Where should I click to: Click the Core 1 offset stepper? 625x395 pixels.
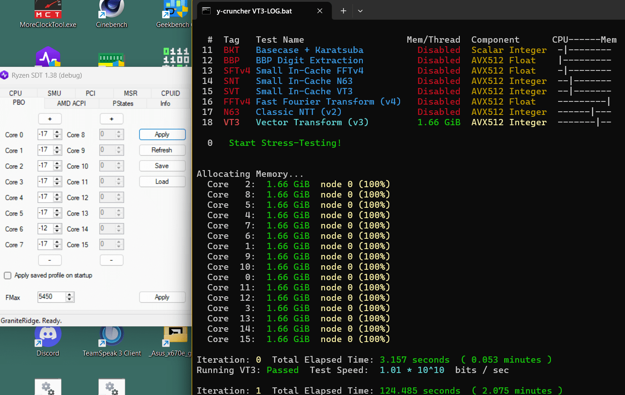[57, 150]
